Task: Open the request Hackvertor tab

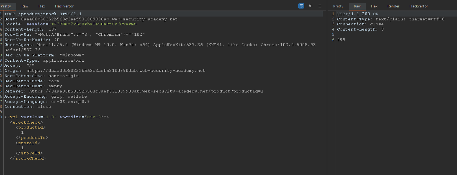Action: (64, 6)
